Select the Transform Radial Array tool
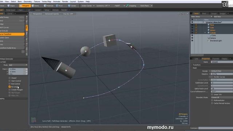 click(12, 48)
